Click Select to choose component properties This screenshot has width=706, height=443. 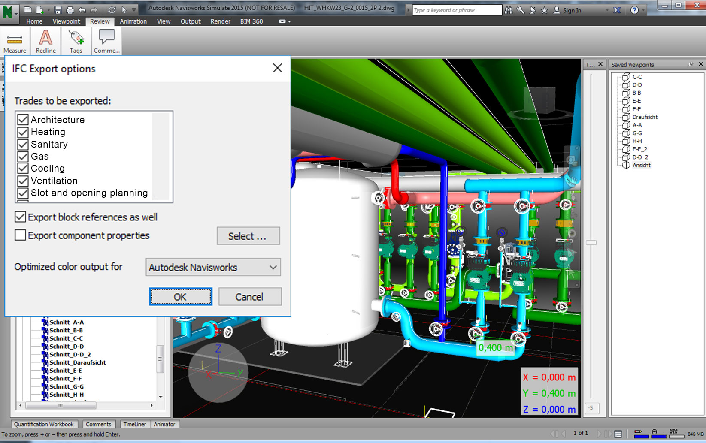tap(248, 236)
